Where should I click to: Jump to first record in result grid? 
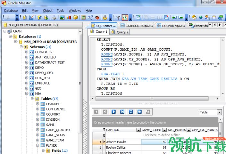[x=96, y=111]
